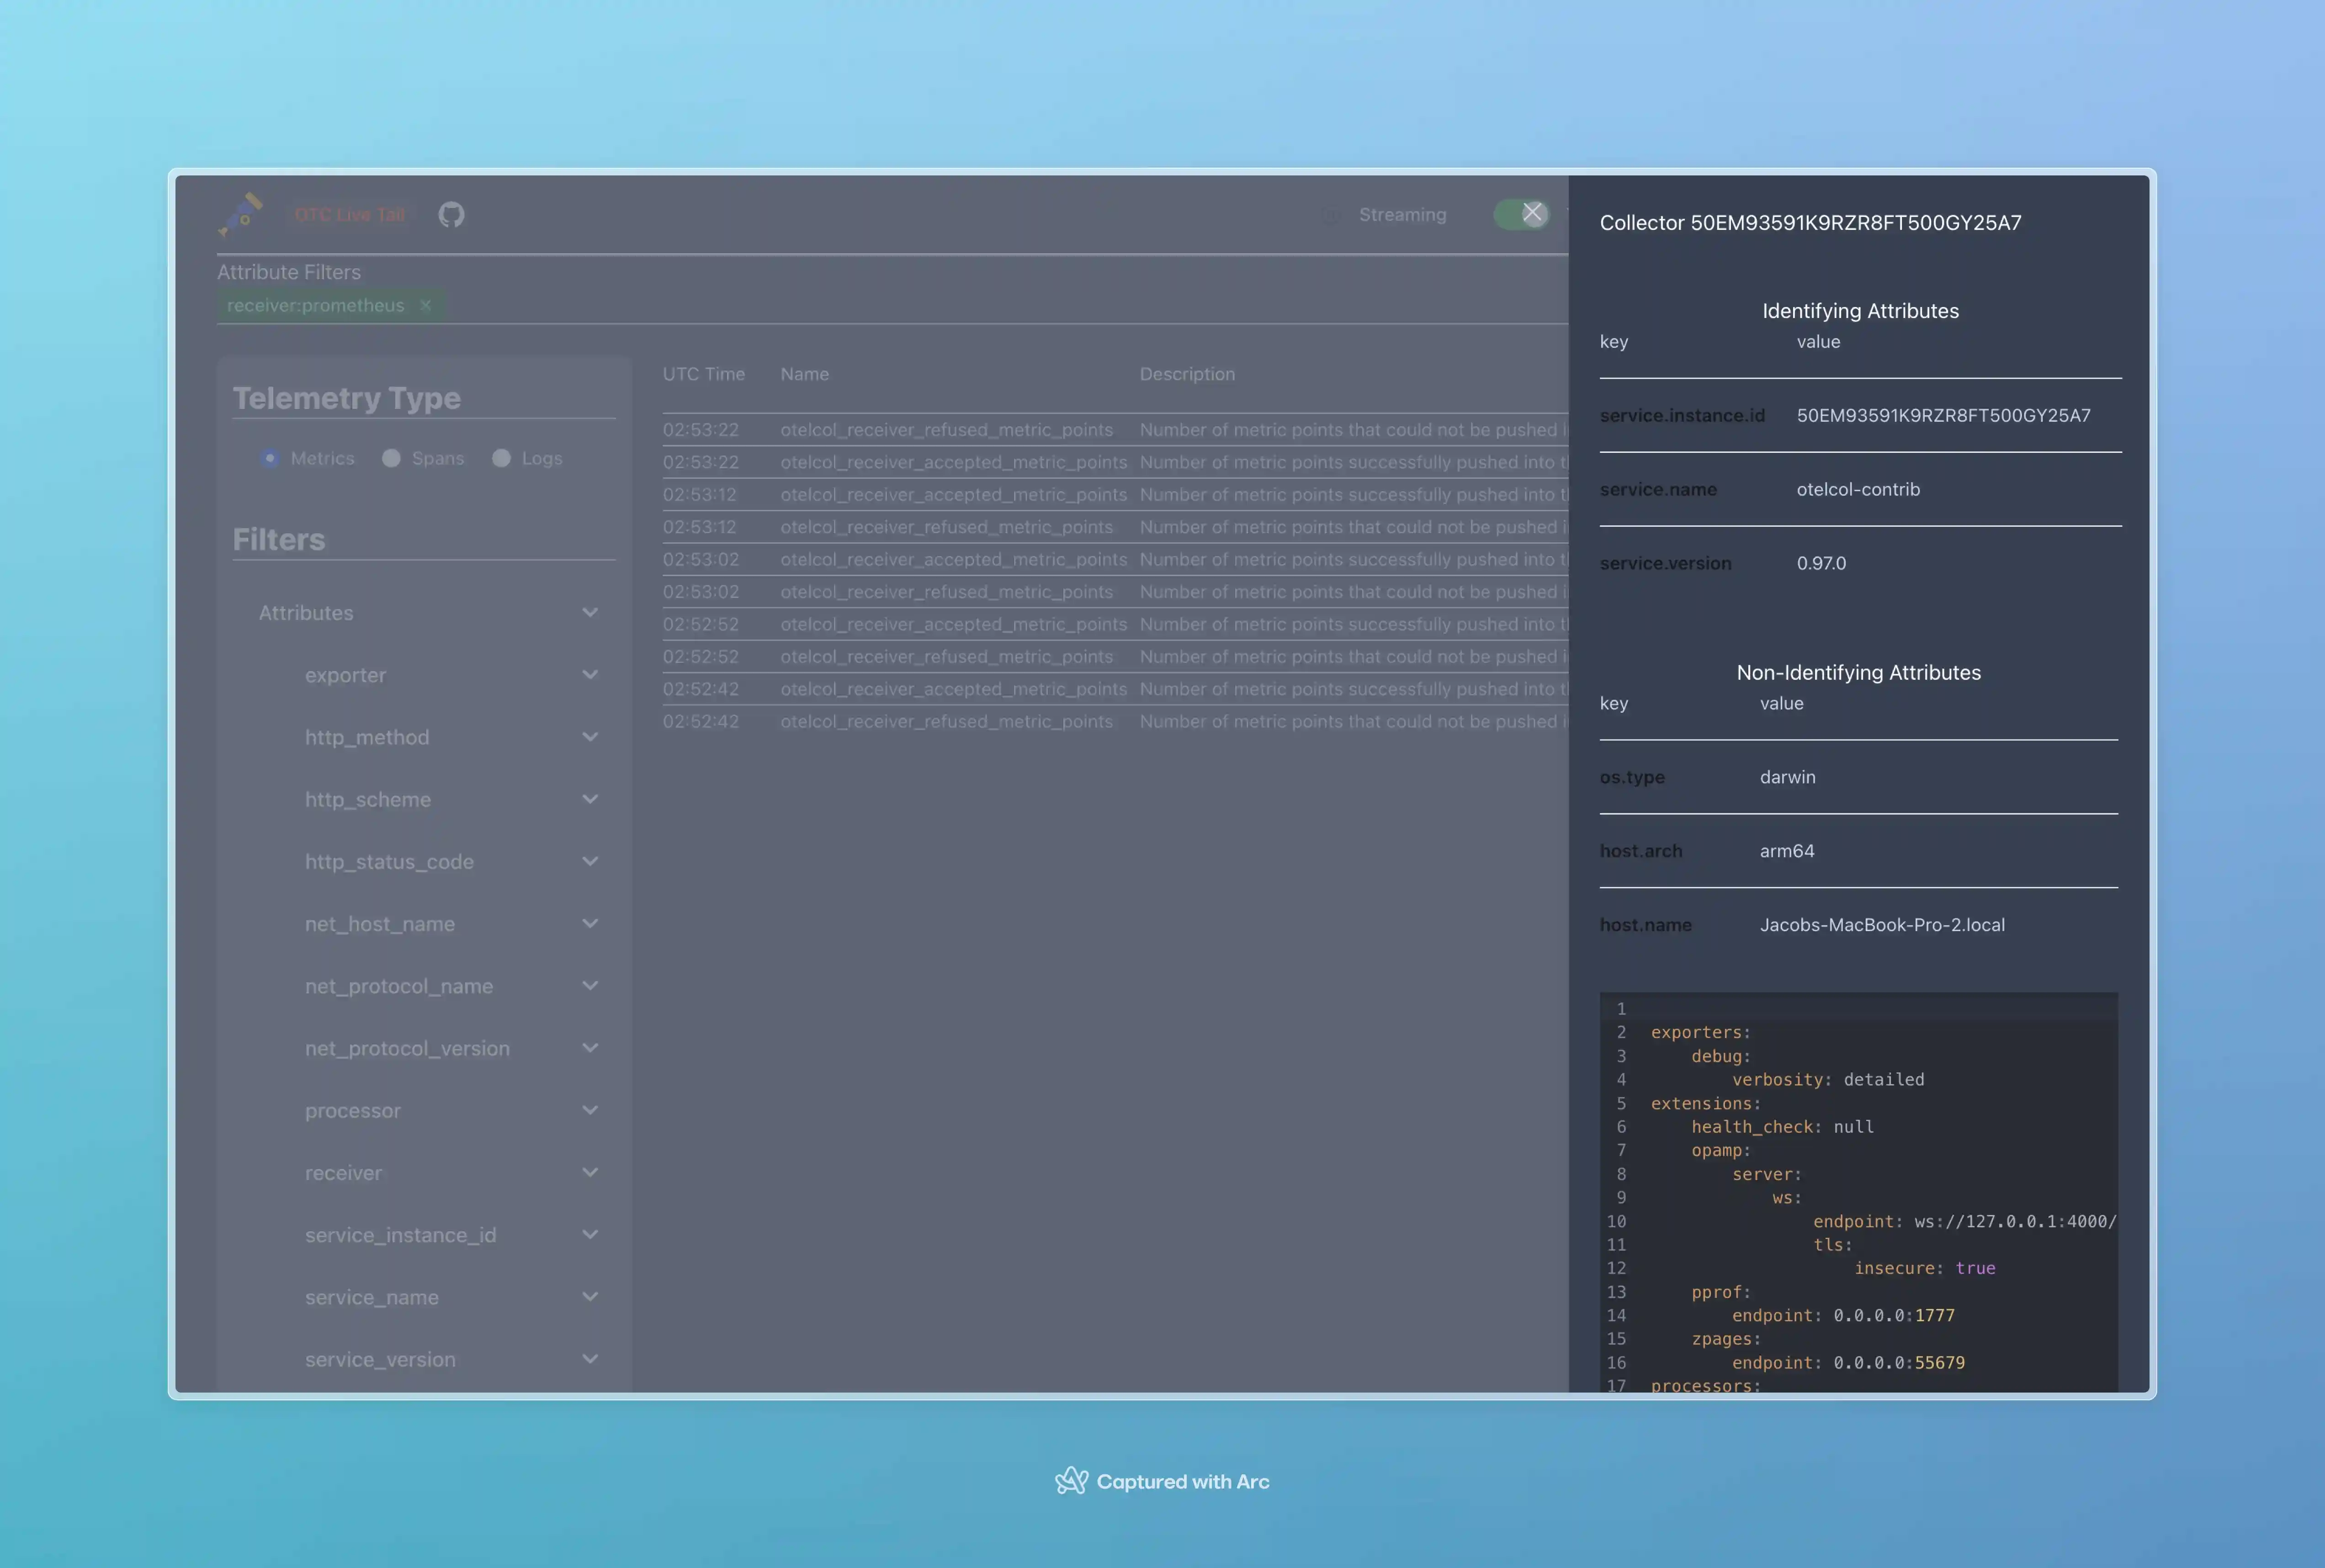
Task: Expand the net_host_name filter
Action: [591, 923]
